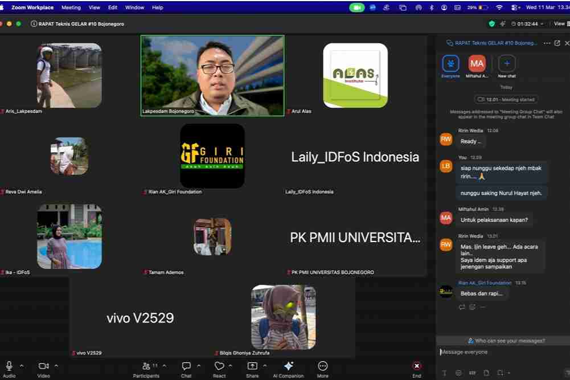The height and width of the screenshot is (380, 570).
Task: Click the emoji icon in chat toolbar
Action: pos(458,373)
